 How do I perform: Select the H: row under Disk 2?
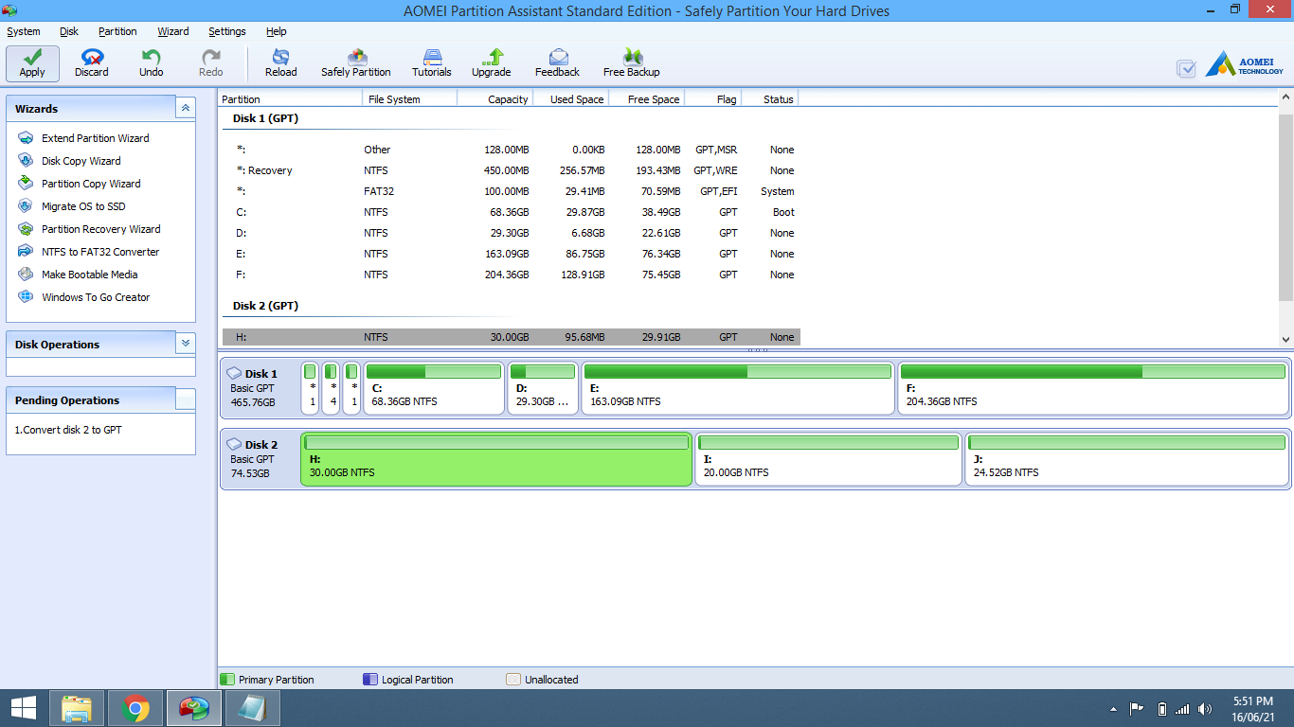pyautogui.click(x=512, y=337)
